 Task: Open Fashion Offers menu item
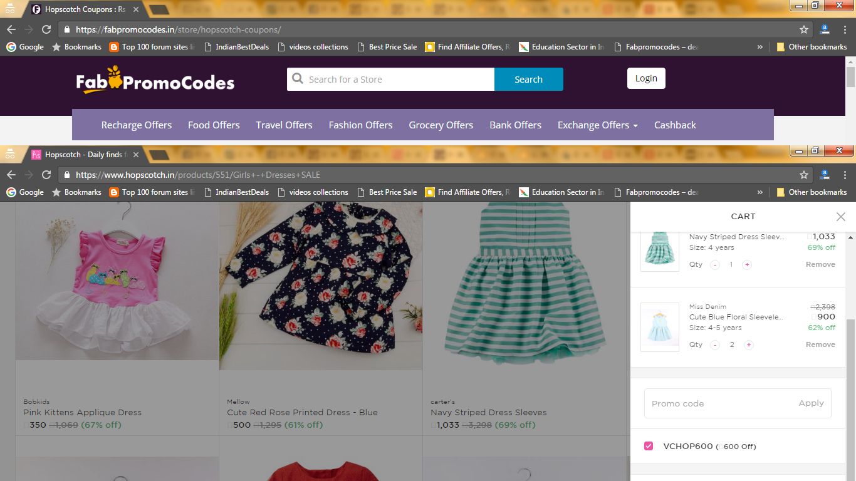tap(360, 125)
